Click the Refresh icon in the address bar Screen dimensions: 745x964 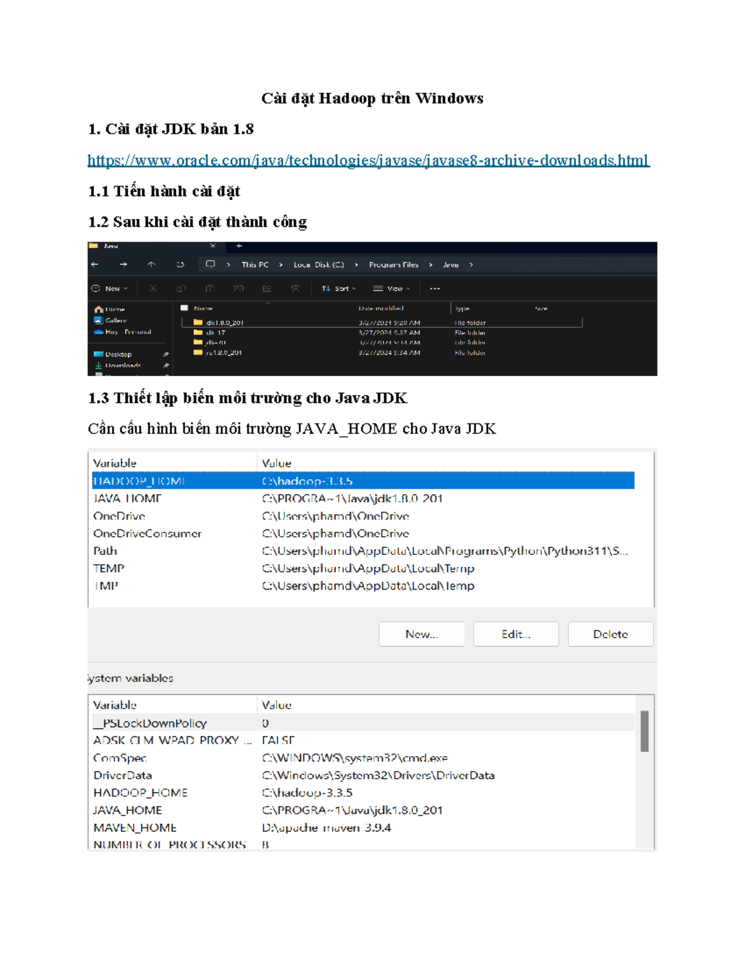(179, 263)
